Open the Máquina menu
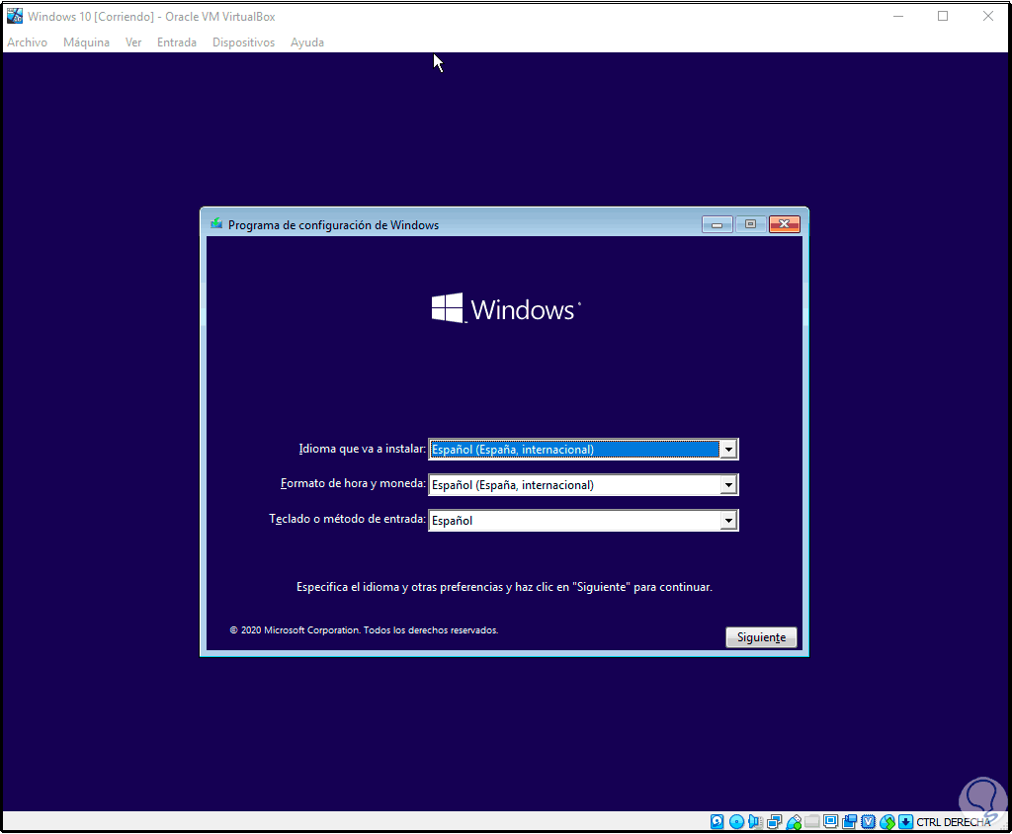The image size is (1012, 834). click(x=87, y=42)
